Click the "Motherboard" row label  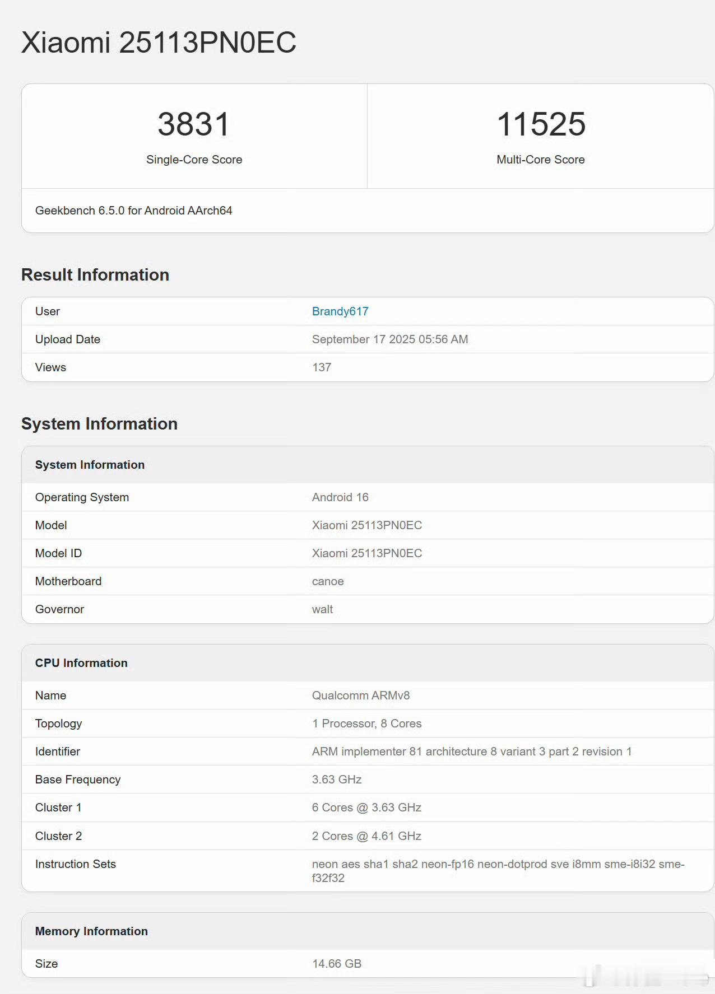coord(68,581)
